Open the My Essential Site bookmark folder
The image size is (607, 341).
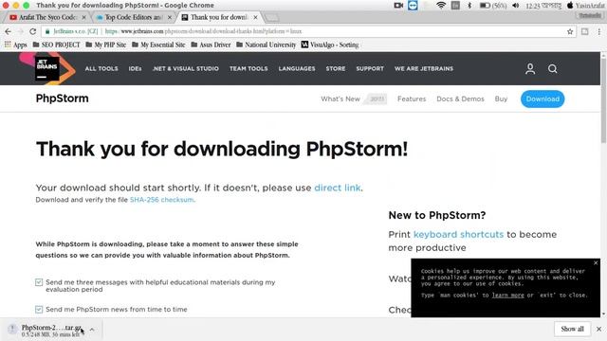pos(158,45)
